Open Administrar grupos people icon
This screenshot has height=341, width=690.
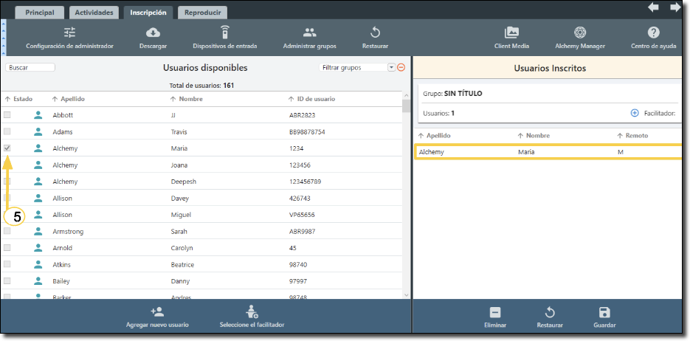[x=309, y=32]
